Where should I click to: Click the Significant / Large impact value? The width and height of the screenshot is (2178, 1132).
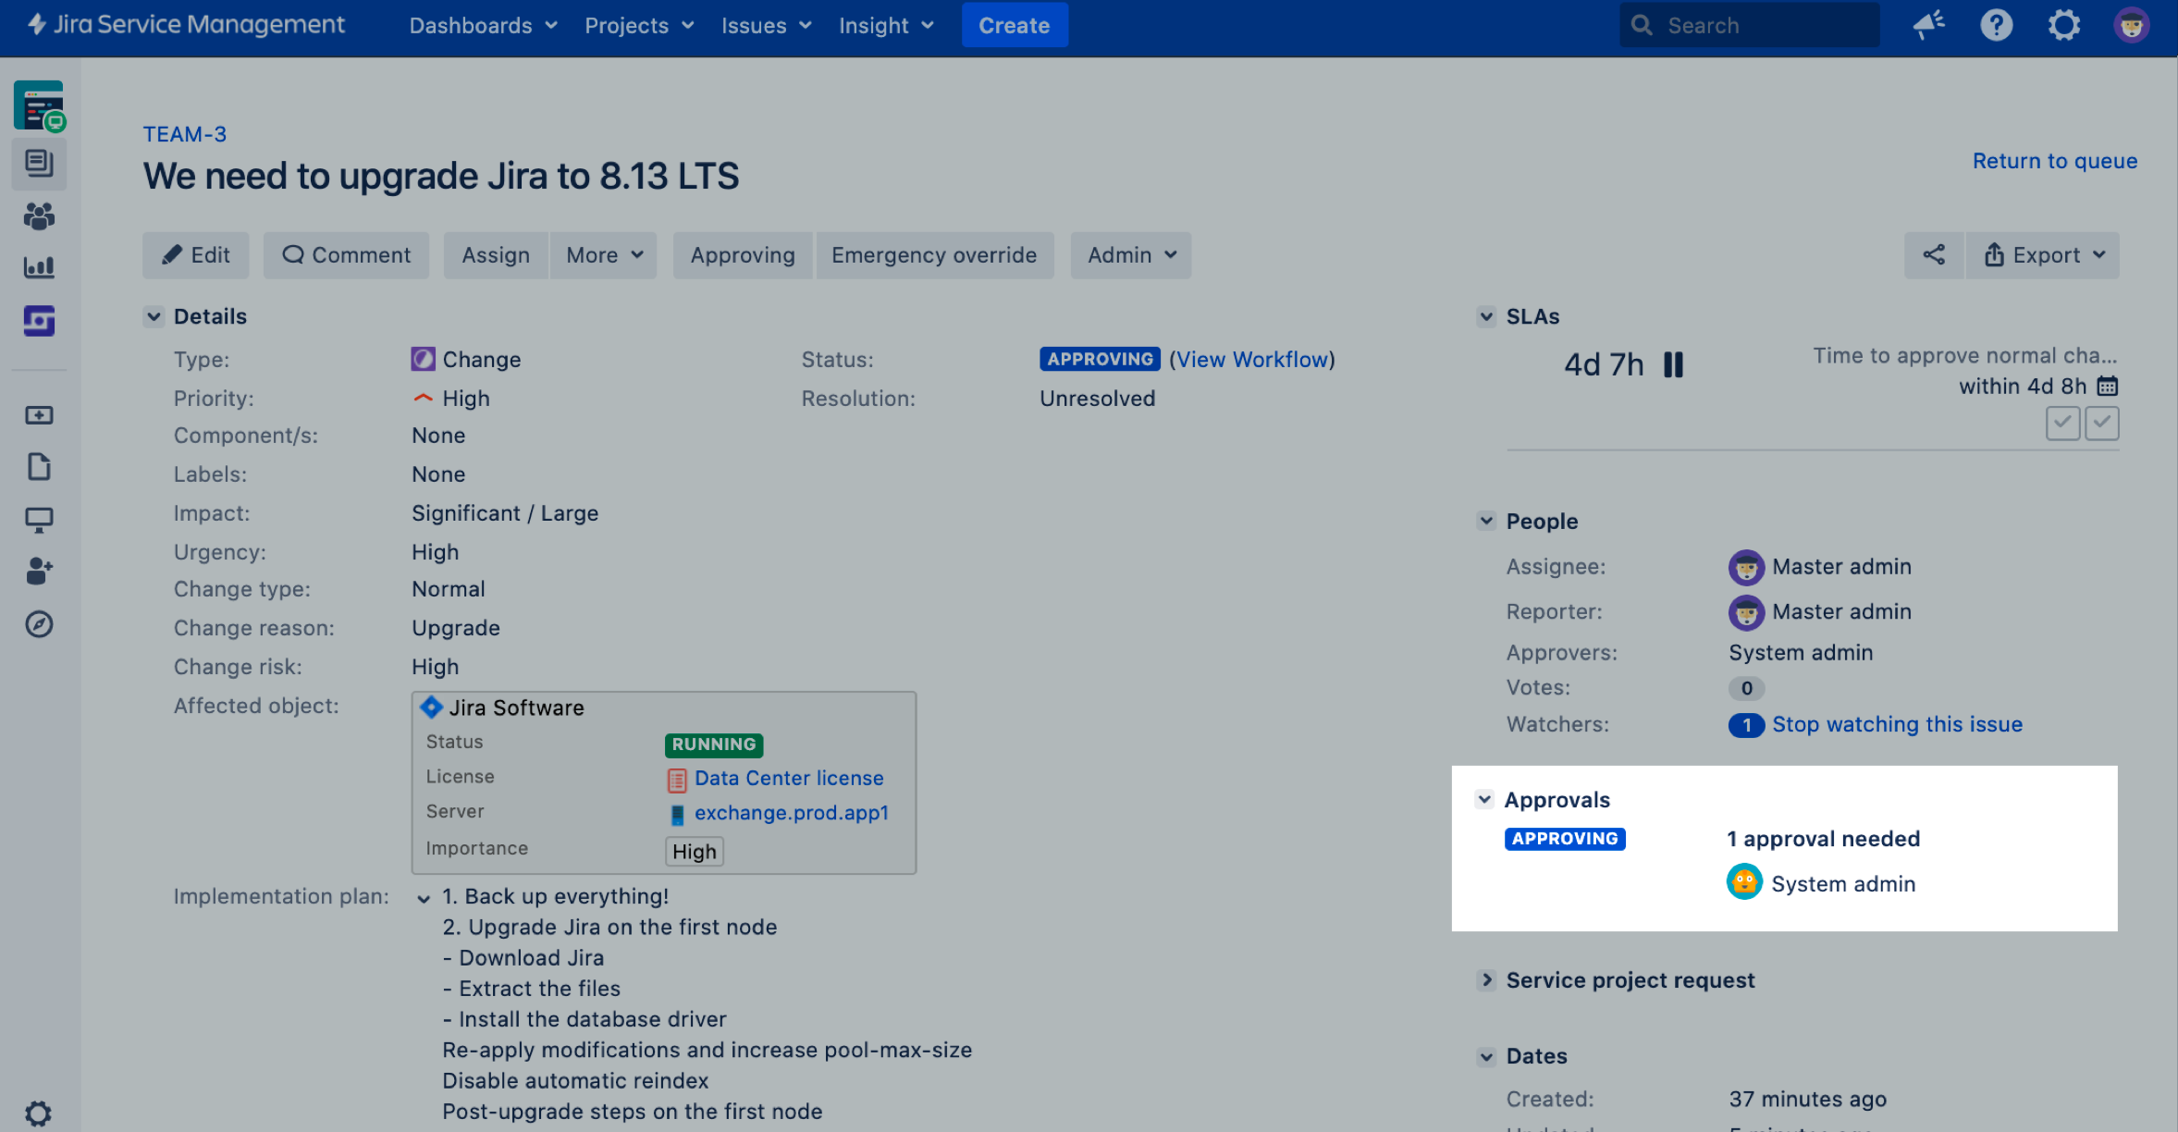(505, 513)
